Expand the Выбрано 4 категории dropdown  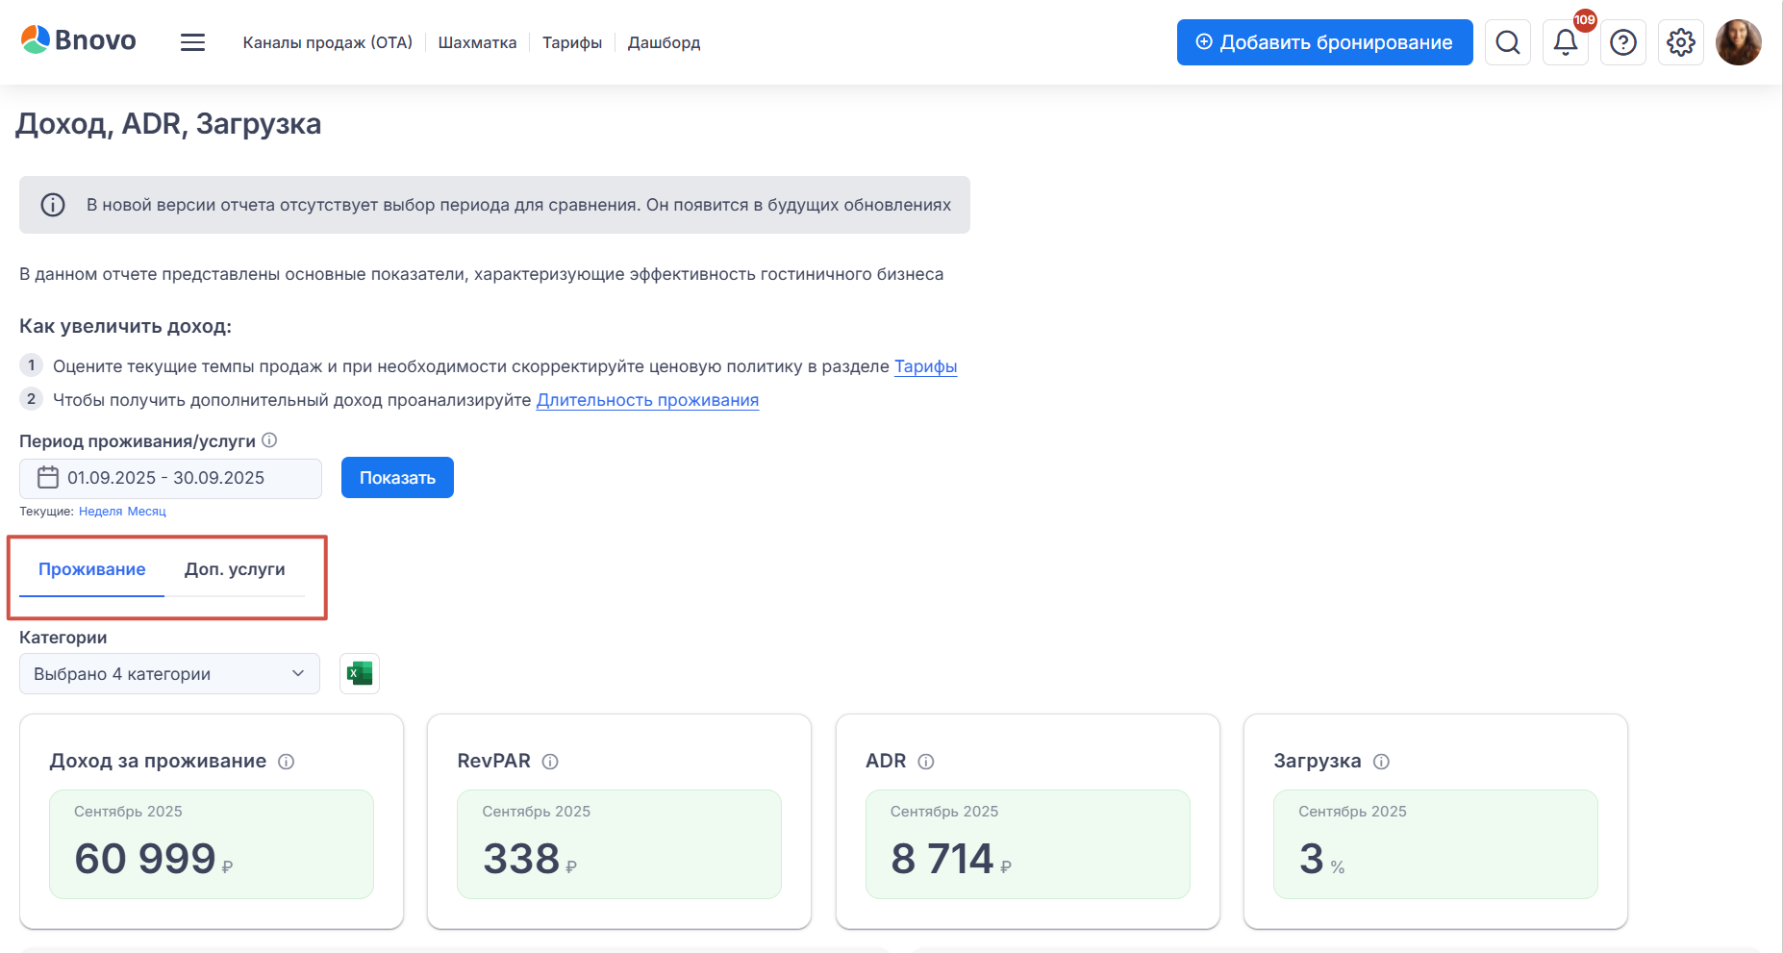[x=169, y=674]
